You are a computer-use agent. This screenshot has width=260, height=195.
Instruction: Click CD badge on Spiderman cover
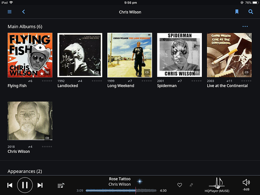tap(197, 72)
